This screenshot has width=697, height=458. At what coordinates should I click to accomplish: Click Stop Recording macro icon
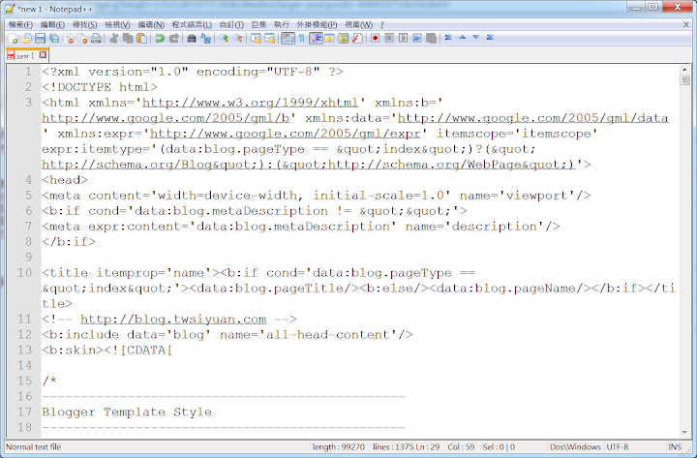click(x=389, y=38)
